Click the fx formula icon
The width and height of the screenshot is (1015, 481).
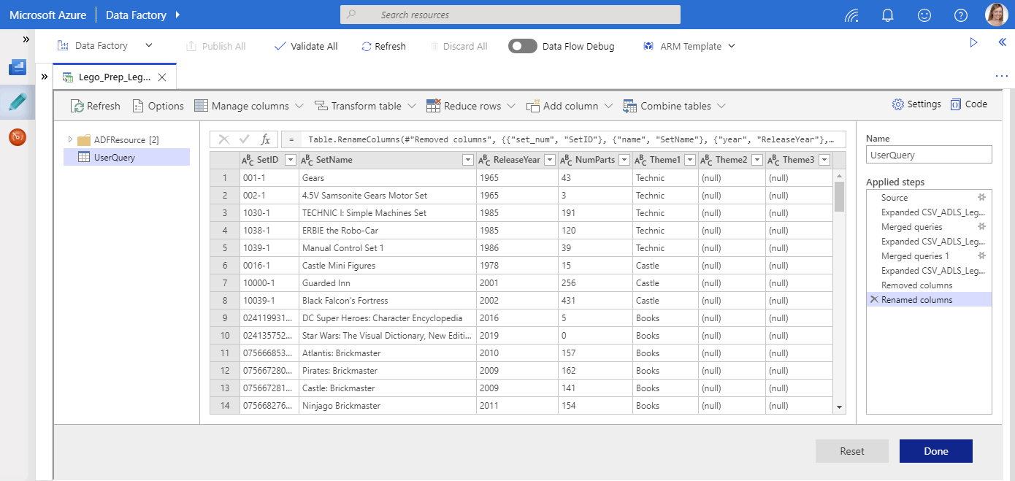point(266,139)
